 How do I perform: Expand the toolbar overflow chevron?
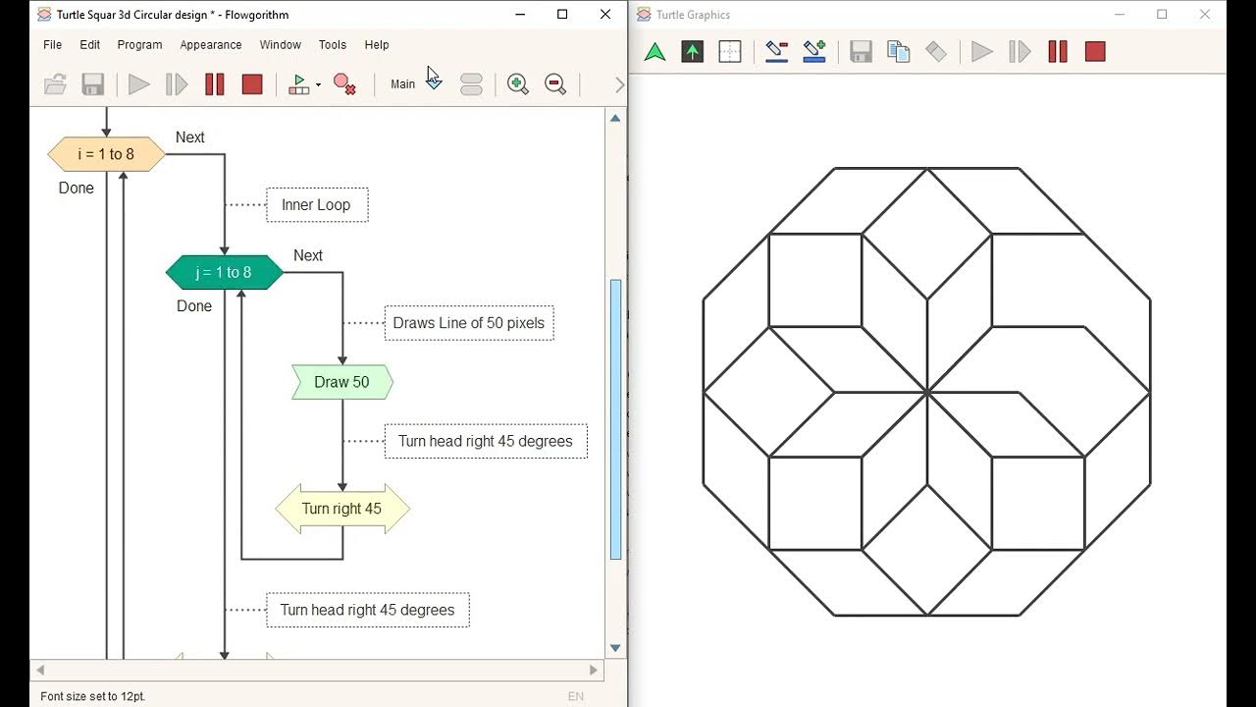click(x=619, y=85)
